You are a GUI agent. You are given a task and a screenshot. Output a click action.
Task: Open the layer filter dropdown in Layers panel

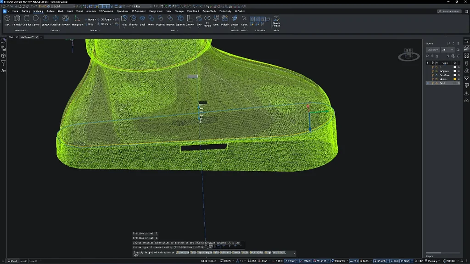click(432, 50)
